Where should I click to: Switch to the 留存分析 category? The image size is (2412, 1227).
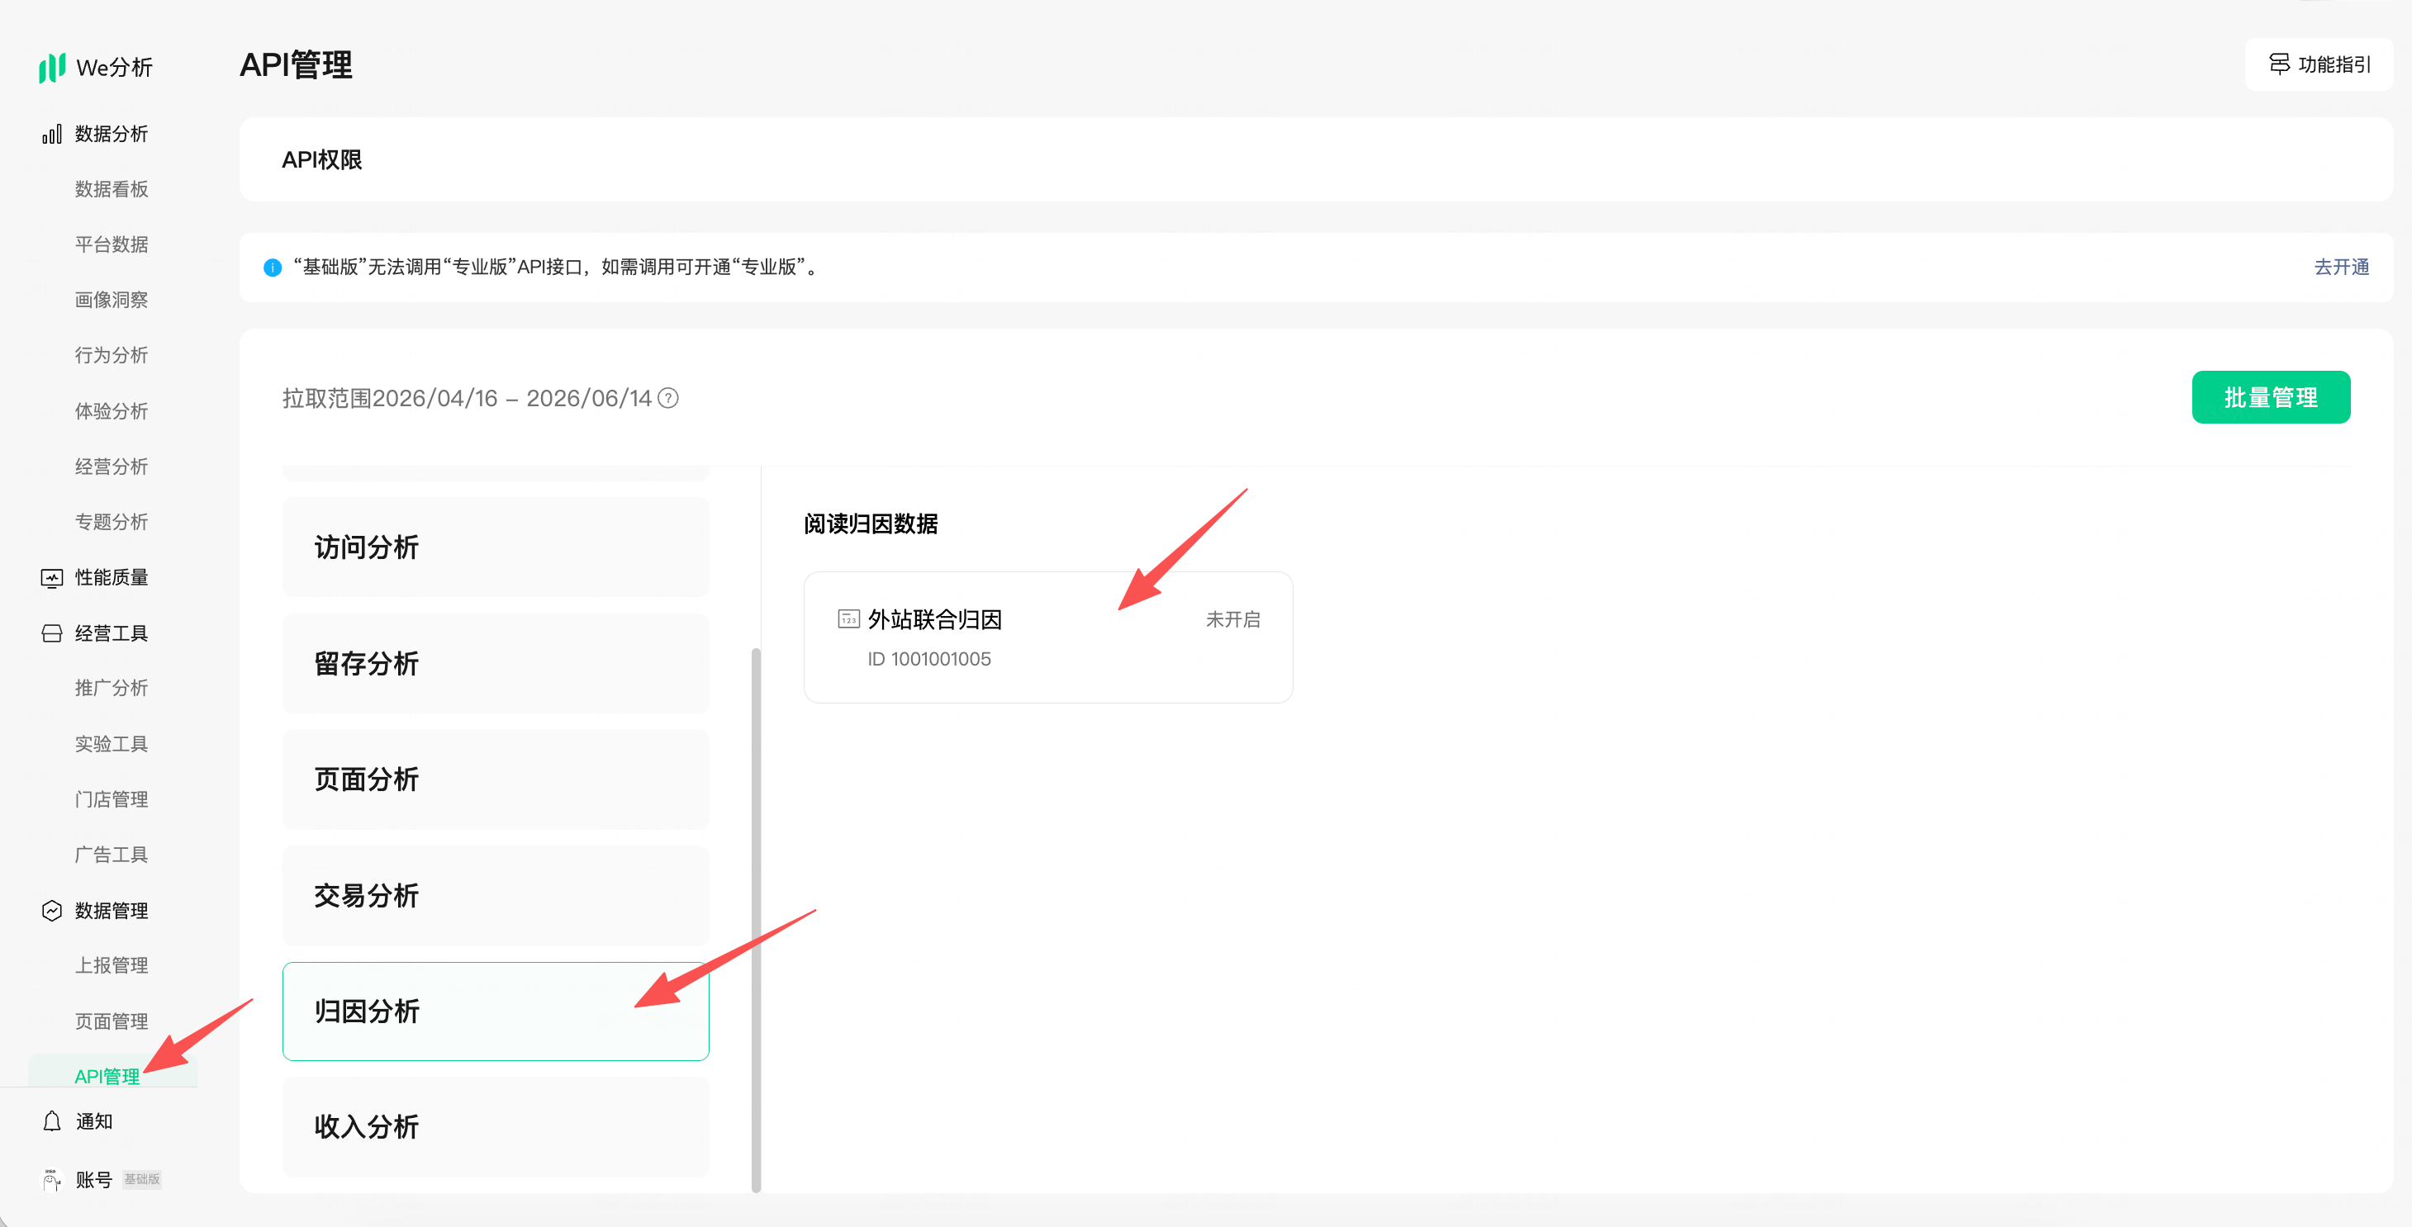point(496,664)
